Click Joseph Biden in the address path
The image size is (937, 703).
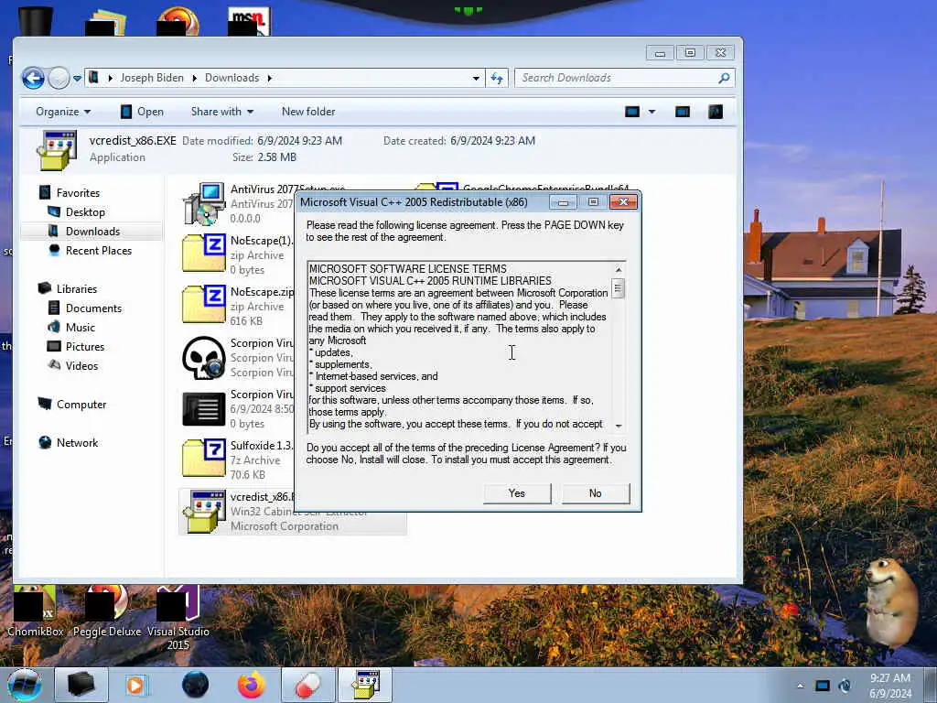[152, 78]
